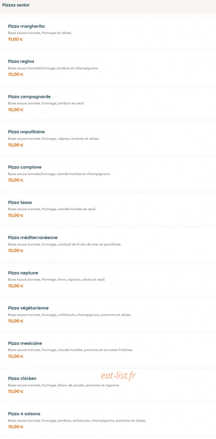The width and height of the screenshot is (216, 439).
Task: Click the Pizza mexicaine price
Action: point(15,356)
